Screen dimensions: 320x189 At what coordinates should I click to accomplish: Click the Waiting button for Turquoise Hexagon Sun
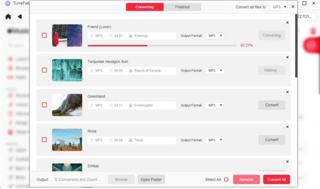(x=272, y=70)
